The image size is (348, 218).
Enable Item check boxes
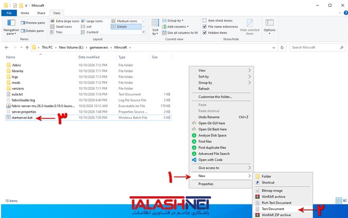point(204,21)
